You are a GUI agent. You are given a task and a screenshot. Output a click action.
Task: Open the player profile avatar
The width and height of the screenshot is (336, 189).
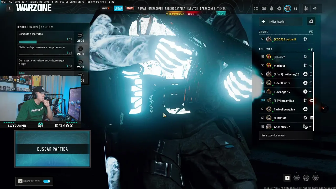pos(288,8)
